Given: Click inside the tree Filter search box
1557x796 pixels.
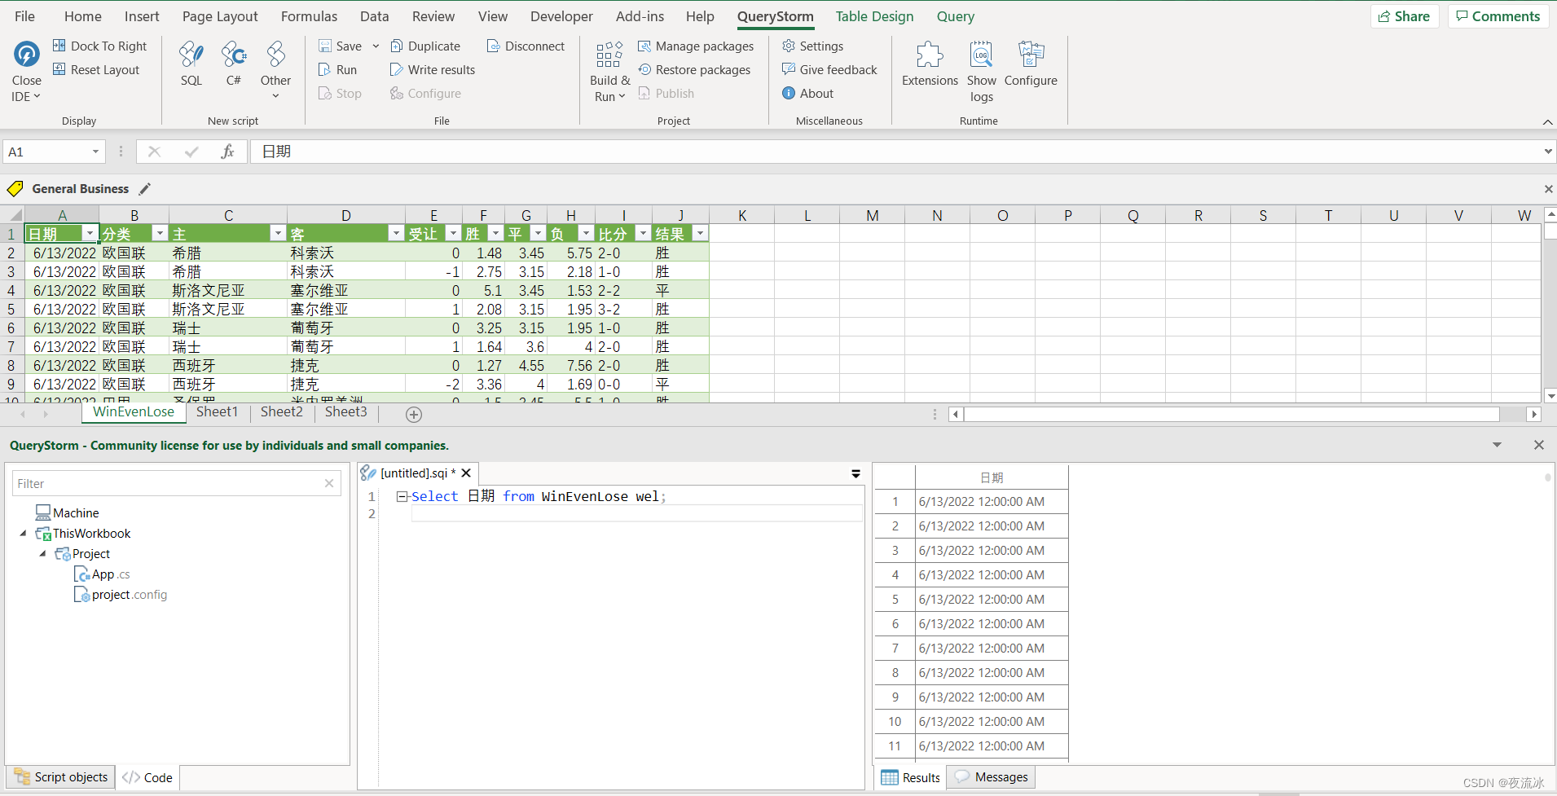Looking at the screenshot, I should 163,482.
